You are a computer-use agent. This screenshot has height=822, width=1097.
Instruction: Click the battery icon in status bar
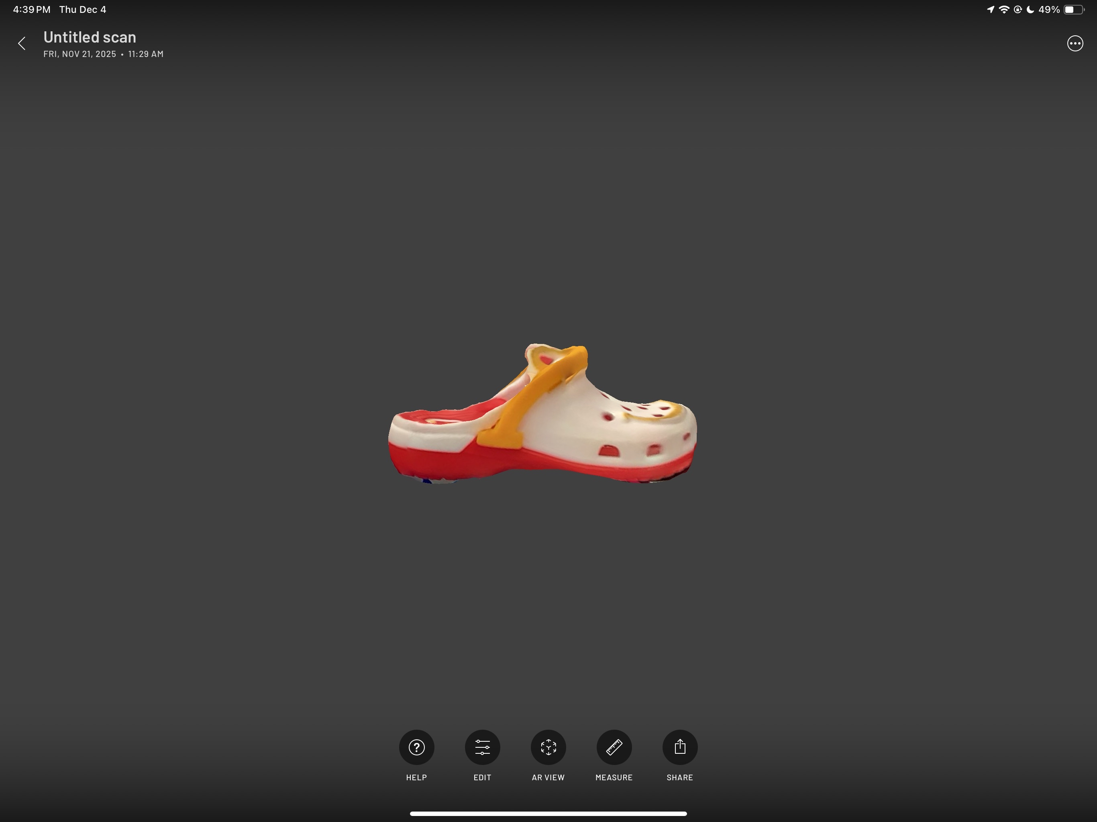[x=1073, y=9]
